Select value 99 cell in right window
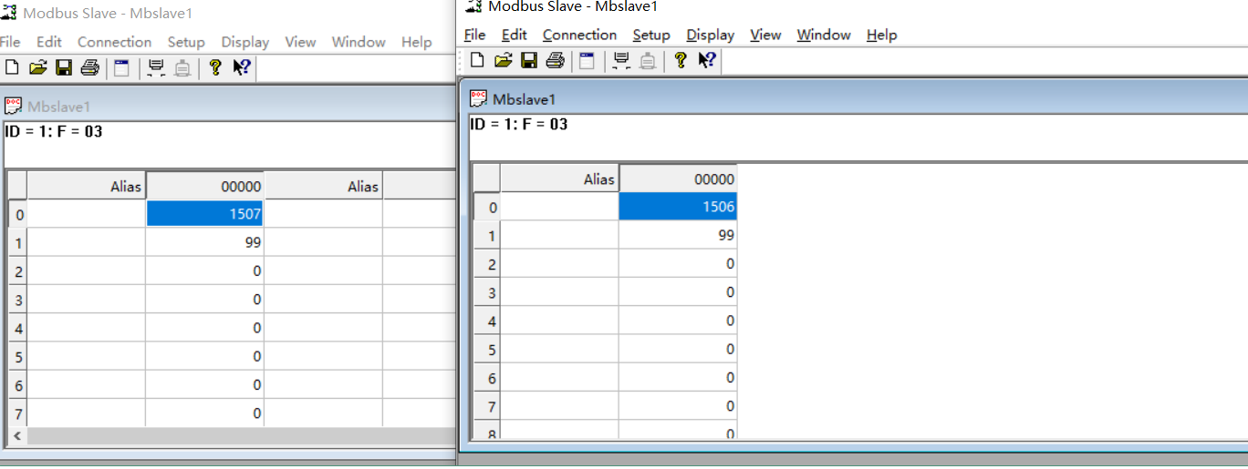Screen dimensions: 1248x469 678,235
